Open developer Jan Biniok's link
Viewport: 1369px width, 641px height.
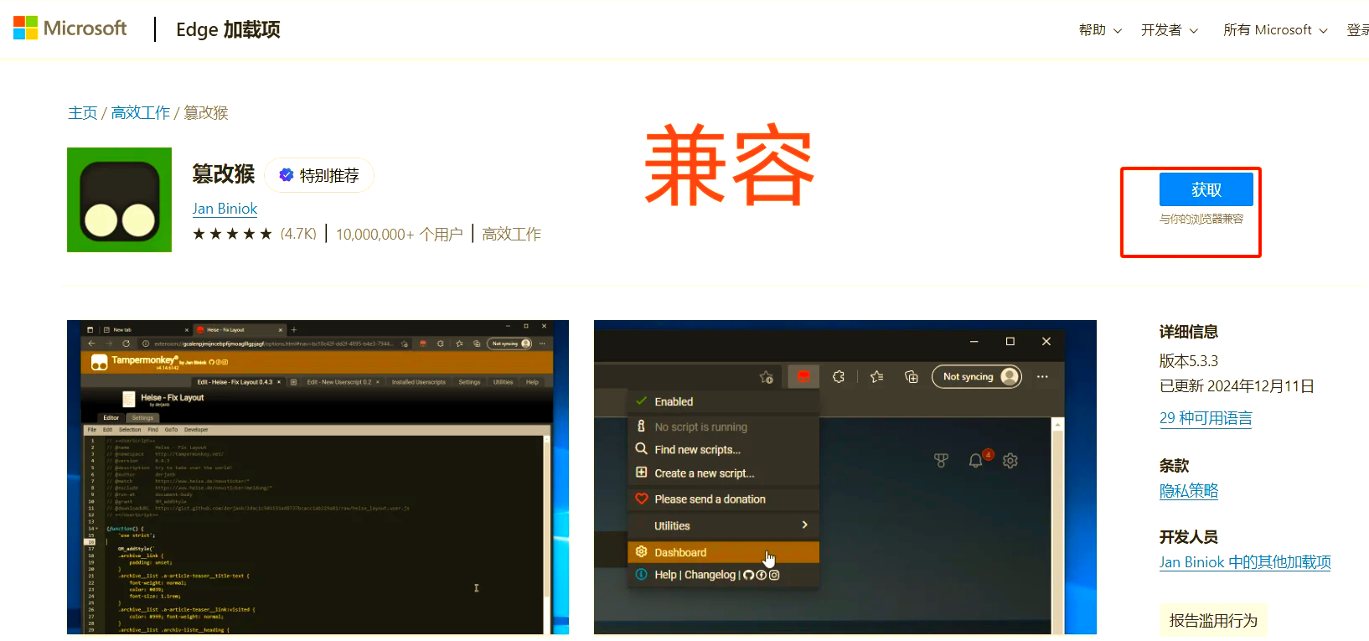[x=225, y=209]
